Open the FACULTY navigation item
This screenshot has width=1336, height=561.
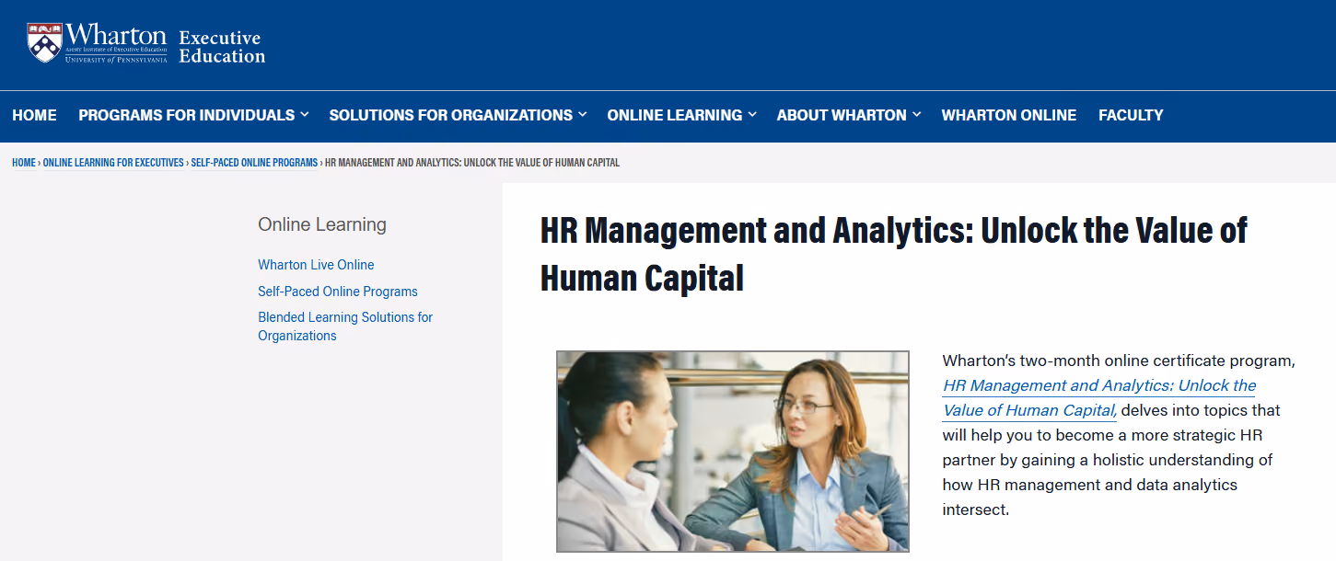[1131, 115]
